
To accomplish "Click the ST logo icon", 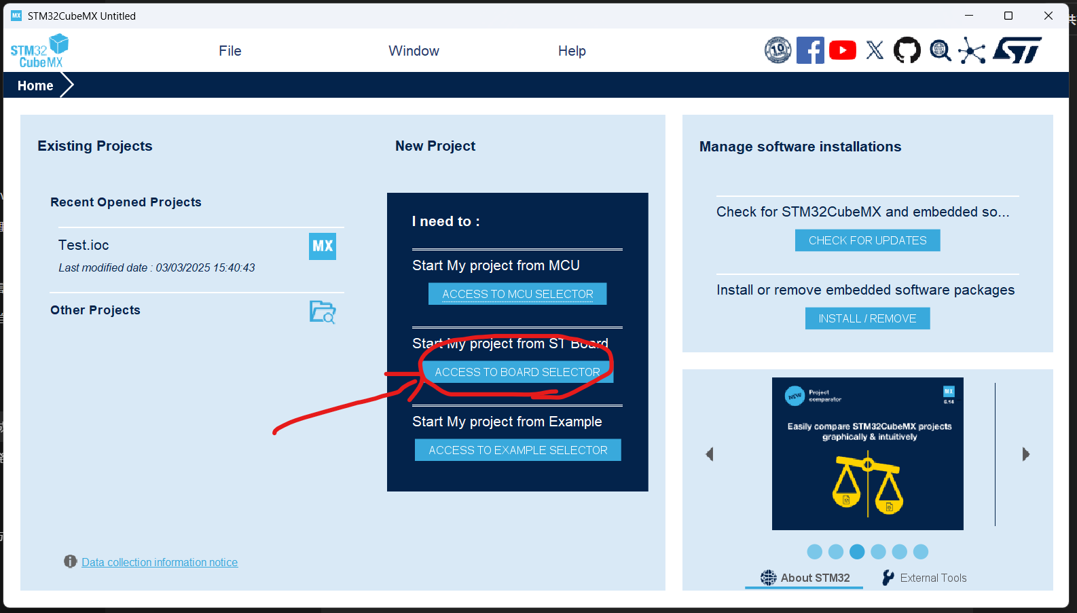I will click(x=1017, y=50).
